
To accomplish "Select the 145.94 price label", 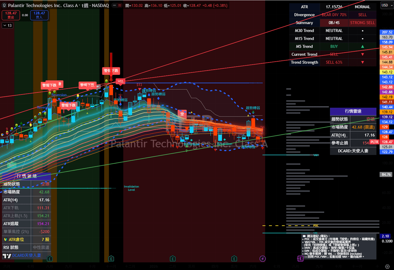I will tap(387, 47).
